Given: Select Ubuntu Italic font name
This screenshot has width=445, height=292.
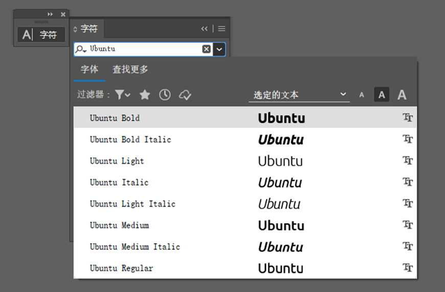Looking at the screenshot, I should click(119, 182).
